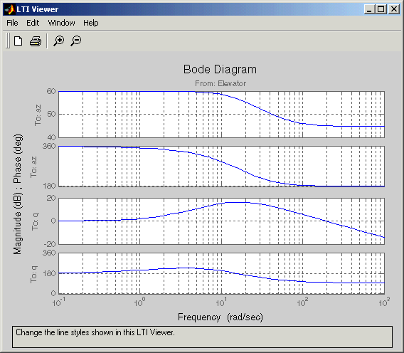Image resolution: width=404 pixels, height=353 pixels.
Task: Minimize the LTI Viewer window
Action: pos(369,9)
